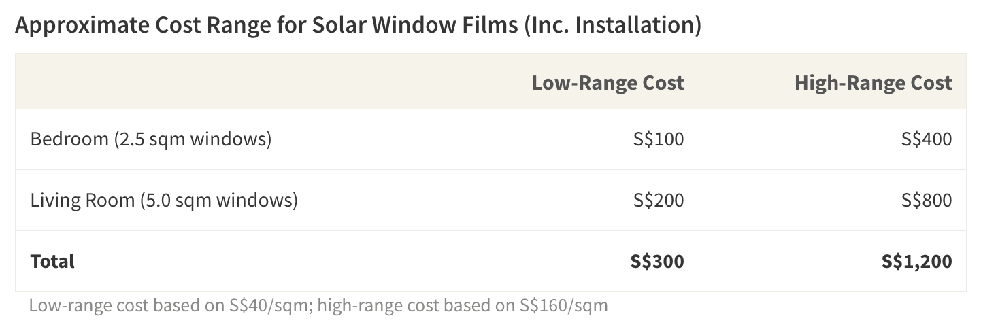Select the S$800 living room high-range value
Viewport: 981px width, 329px height.
[927, 201]
